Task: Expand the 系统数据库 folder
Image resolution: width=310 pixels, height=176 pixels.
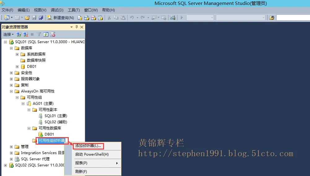Action: tap(17, 54)
